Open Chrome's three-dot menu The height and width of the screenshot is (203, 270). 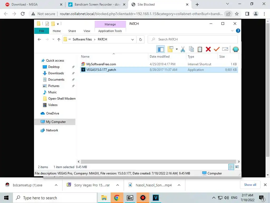264,14
